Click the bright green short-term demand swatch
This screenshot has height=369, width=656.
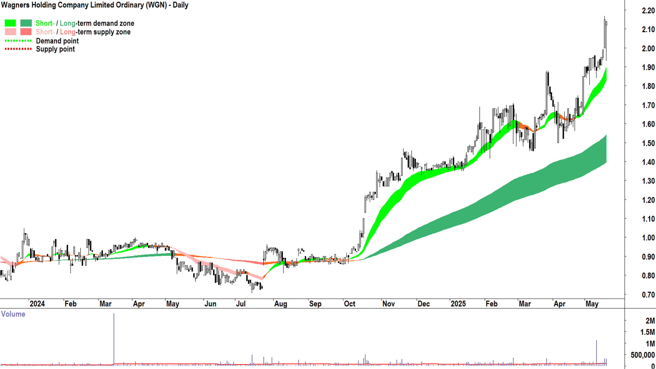10,23
